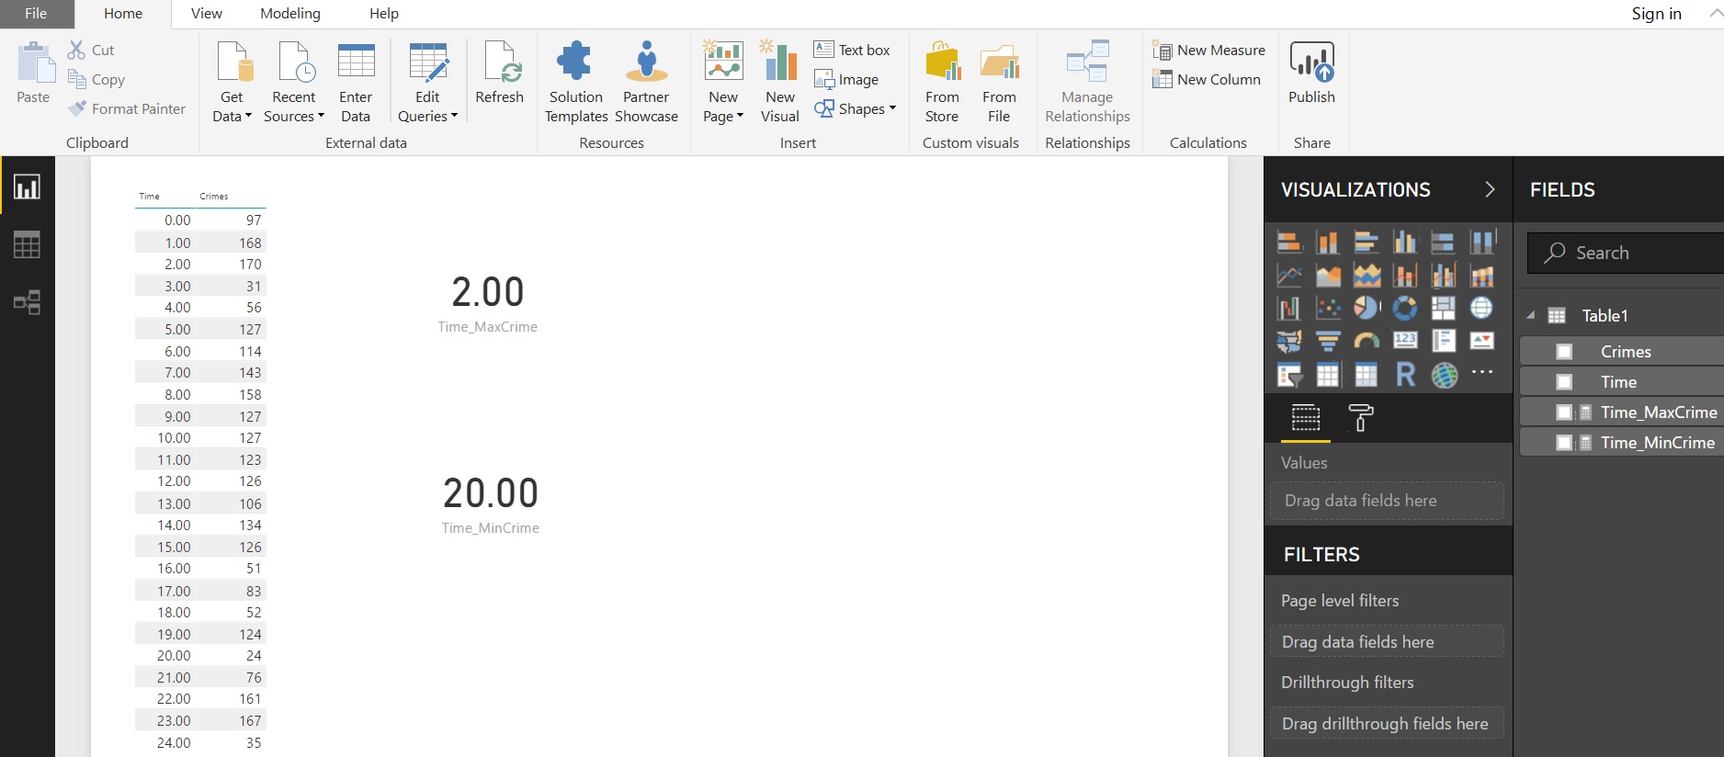The width and height of the screenshot is (1724, 757).
Task: Insert a Text box
Action: (852, 51)
